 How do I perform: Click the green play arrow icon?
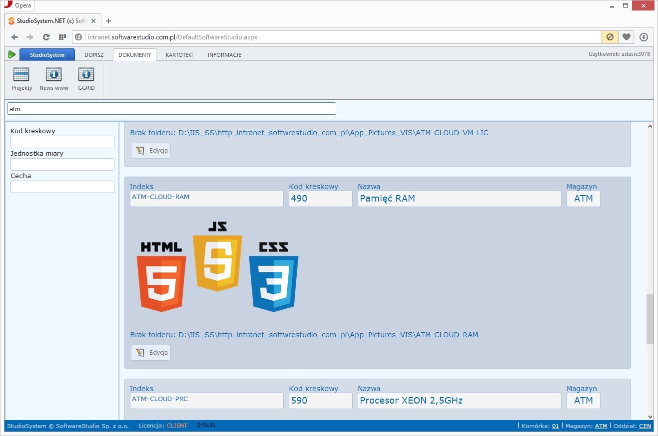tap(12, 54)
